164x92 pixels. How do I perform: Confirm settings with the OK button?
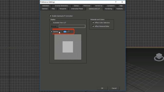[102, 88]
